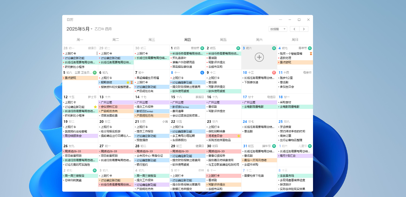Open the 广州出差 event on May 13
The height and width of the screenshot is (197, 406).
coord(116,102)
